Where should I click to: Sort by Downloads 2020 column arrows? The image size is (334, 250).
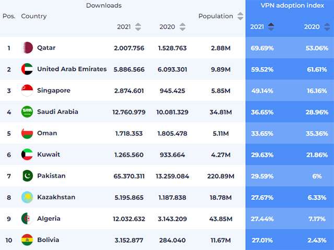[182, 27]
